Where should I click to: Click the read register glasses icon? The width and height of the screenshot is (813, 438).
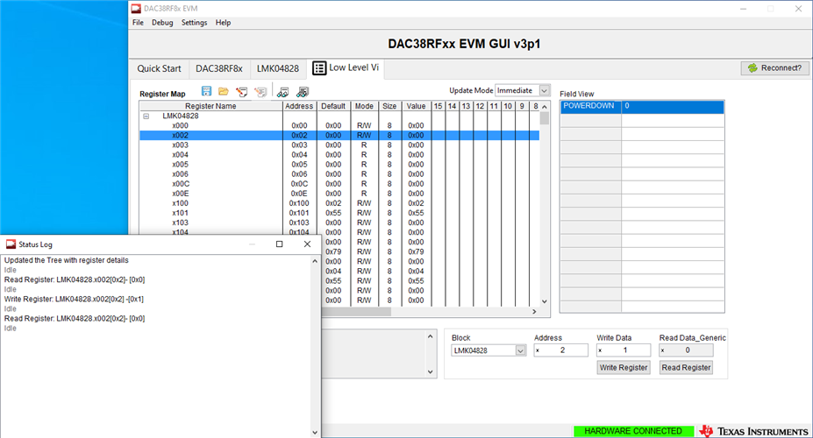click(282, 92)
